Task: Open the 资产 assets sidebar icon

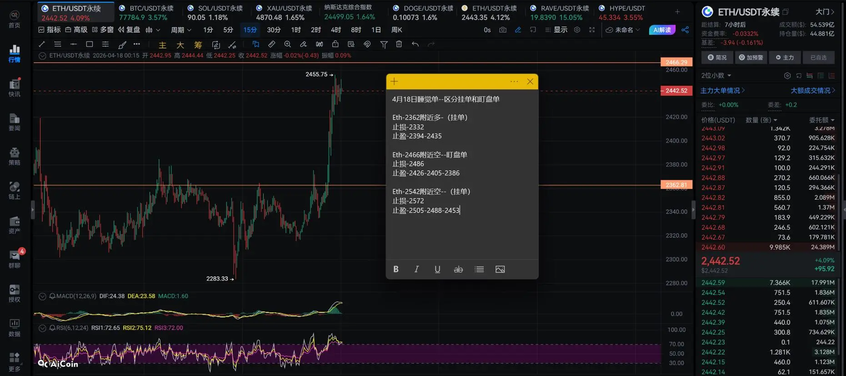Action: click(x=15, y=225)
